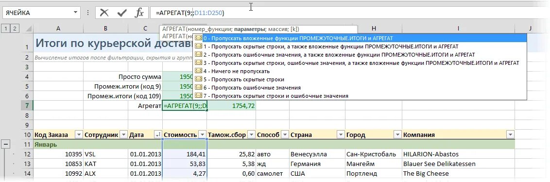
Task: Click company cell HILARION-Abastos
Action: 458,154
